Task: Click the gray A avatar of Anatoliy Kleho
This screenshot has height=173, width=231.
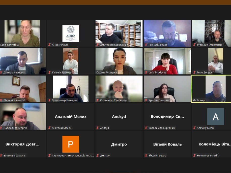Action: point(216,117)
